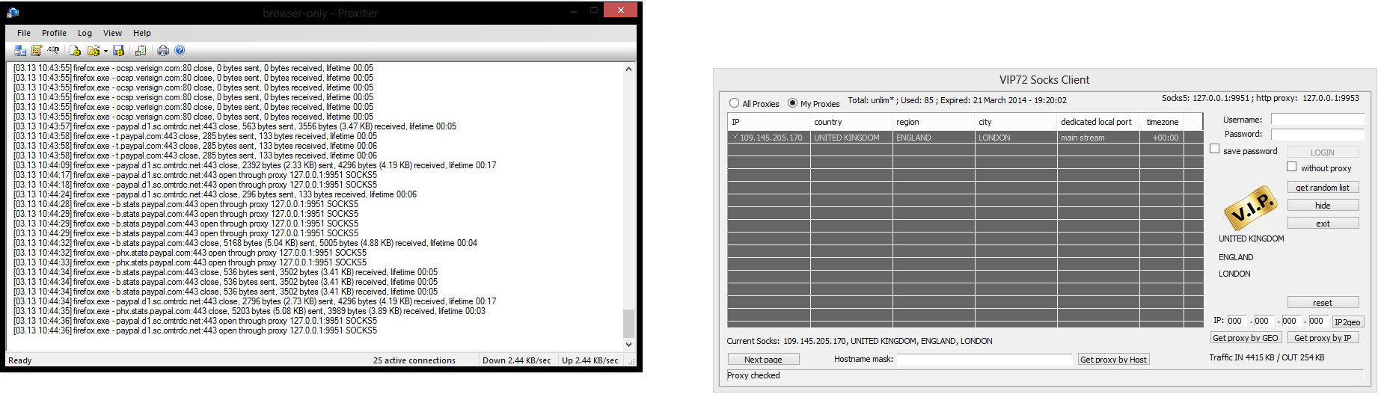Image resolution: width=1384 pixels, height=403 pixels.
Task: Expand the Open Profile dropdown arrow
Action: 105,51
